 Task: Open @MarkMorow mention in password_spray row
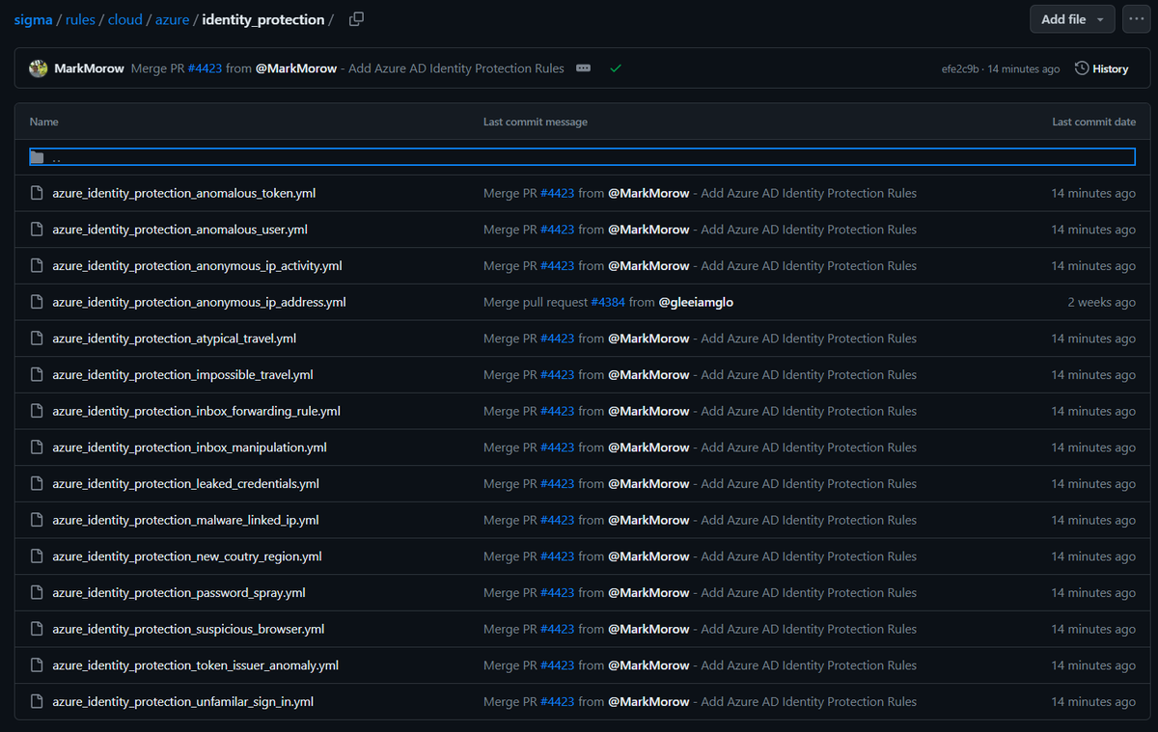[648, 592]
